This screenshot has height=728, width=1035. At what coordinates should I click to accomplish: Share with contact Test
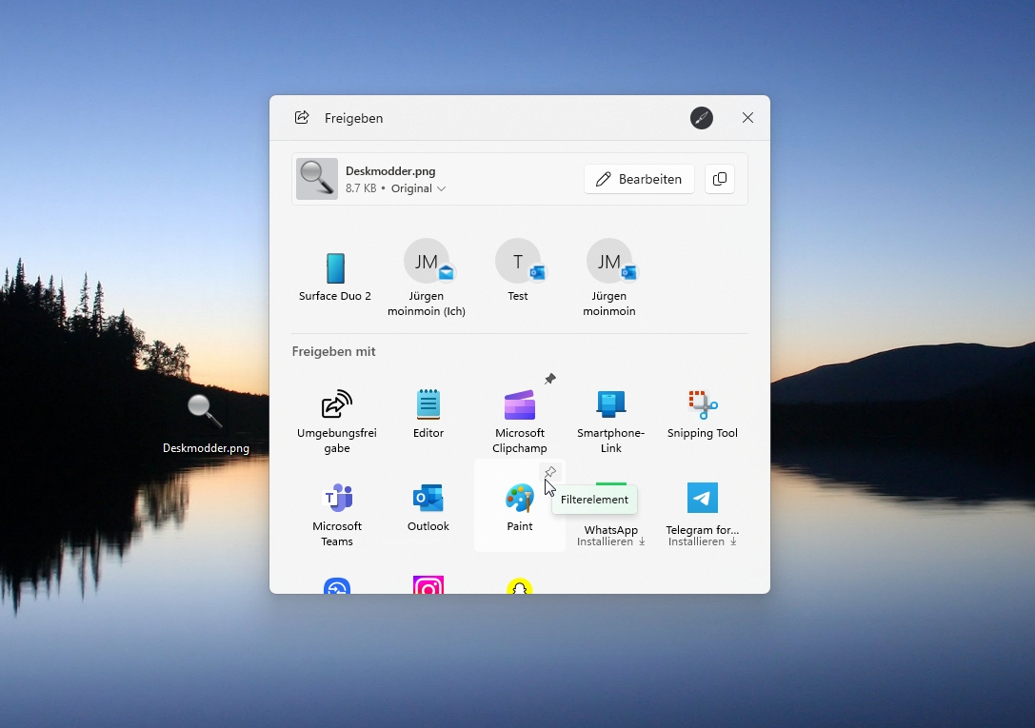coord(518,270)
